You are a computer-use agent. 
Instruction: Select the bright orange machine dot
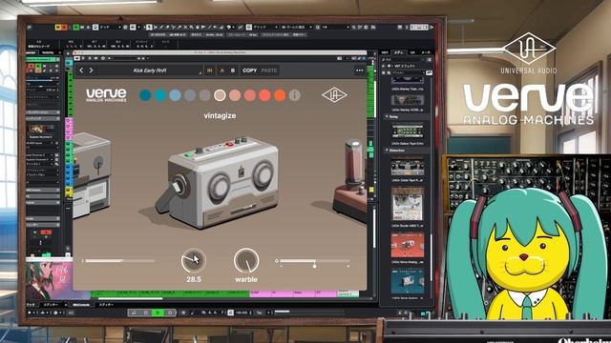click(x=280, y=95)
